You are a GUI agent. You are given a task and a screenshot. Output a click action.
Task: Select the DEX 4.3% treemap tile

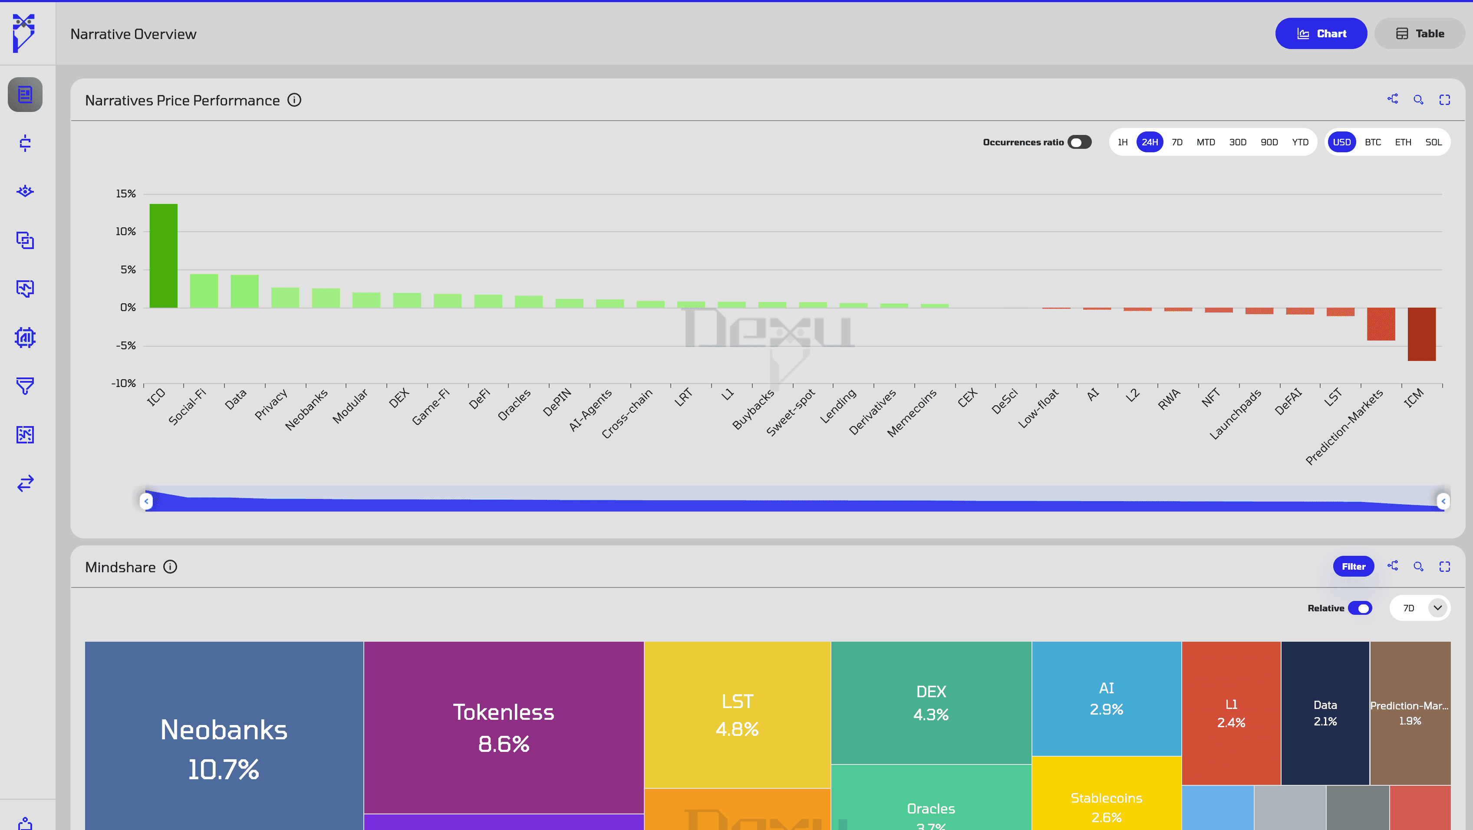(931, 702)
